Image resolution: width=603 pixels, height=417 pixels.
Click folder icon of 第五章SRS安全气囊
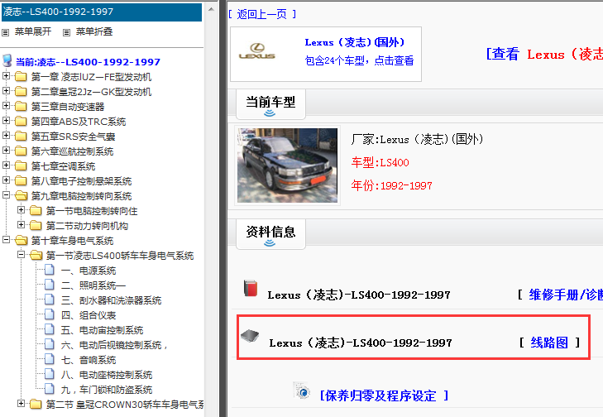pos(21,137)
